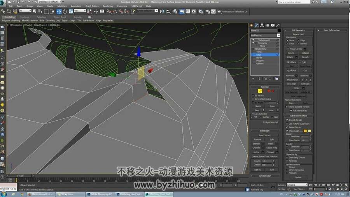Image resolution: width=350 pixels, height=197 pixels.
Task: Enable the Preserve UVs checkbox
Action: click(x=288, y=49)
